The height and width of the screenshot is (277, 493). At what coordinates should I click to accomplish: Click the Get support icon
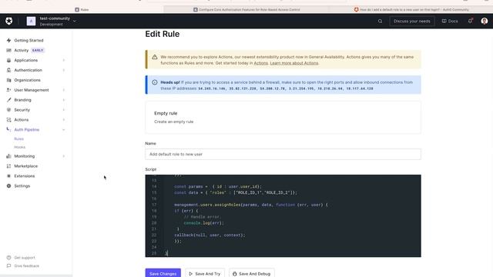(8, 258)
